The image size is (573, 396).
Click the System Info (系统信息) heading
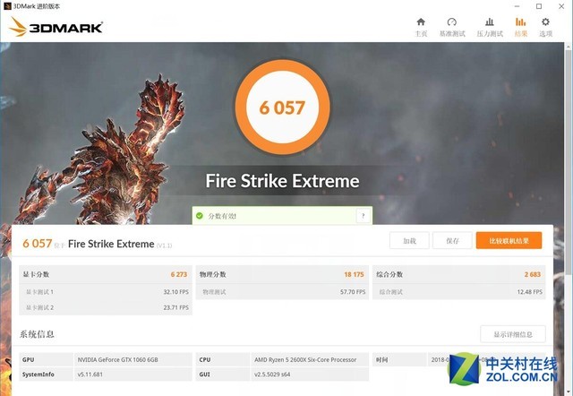pos(37,334)
